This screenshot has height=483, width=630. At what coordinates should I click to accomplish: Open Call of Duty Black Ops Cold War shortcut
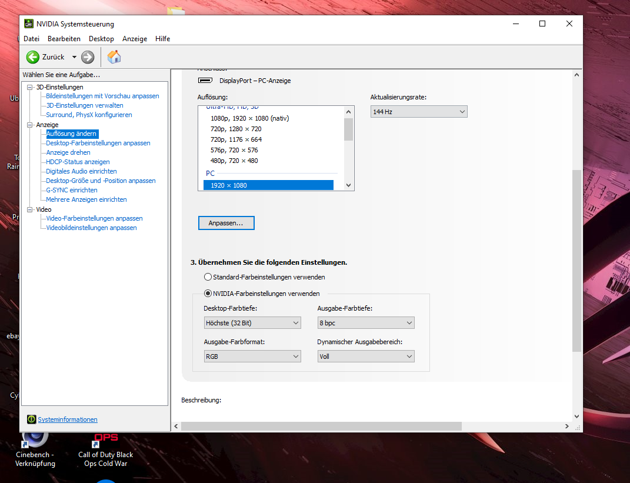pyautogui.click(x=105, y=441)
